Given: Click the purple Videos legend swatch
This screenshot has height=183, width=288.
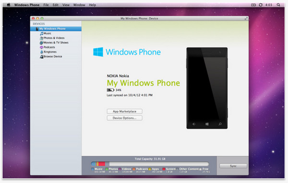Looking at the screenshot, I should pyautogui.click(x=120, y=169).
